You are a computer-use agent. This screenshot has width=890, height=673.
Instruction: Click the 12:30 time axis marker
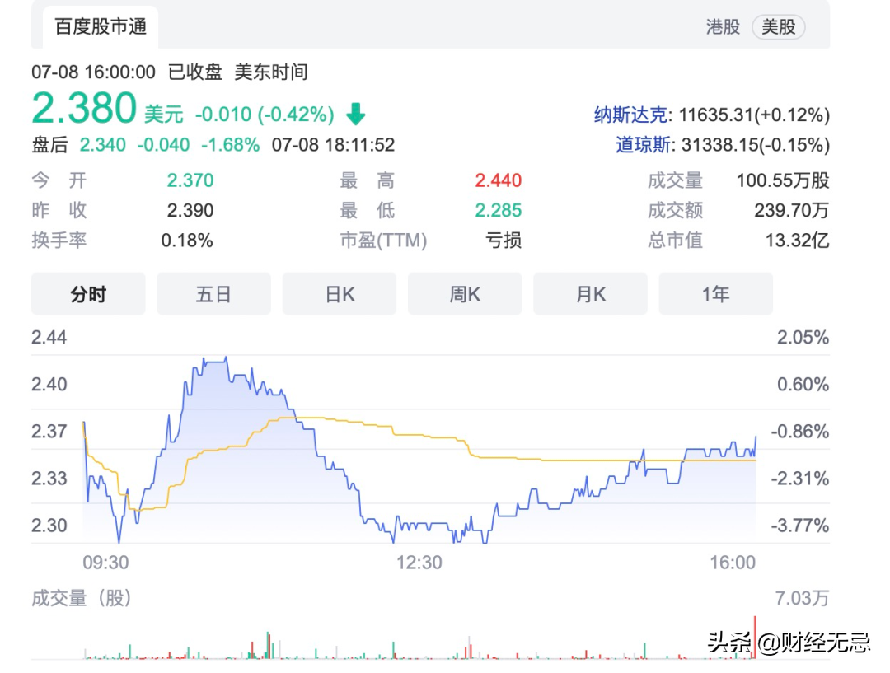click(x=419, y=563)
